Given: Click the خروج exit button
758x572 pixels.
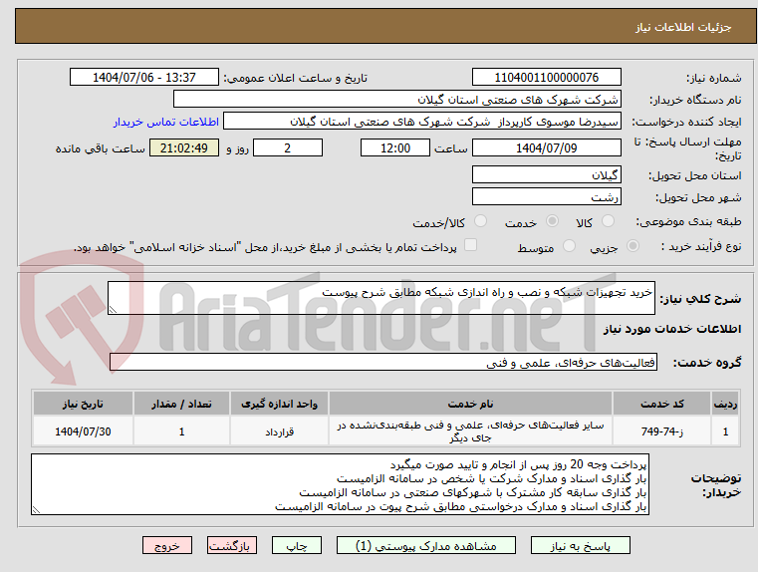Looking at the screenshot, I should (166, 545).
